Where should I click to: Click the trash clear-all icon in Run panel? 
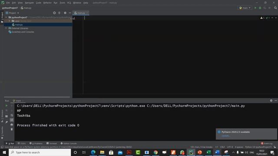[12, 129]
